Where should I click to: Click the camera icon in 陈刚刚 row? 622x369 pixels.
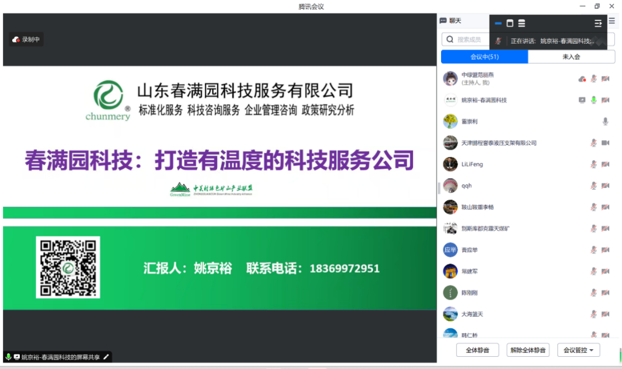[605, 293]
